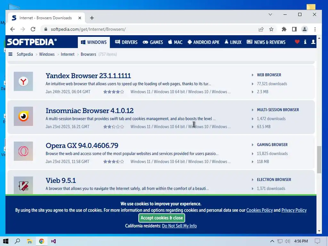Open the Chrome extensions puzzle icon
Viewport: 328px width, 246px height.
click(x=284, y=29)
